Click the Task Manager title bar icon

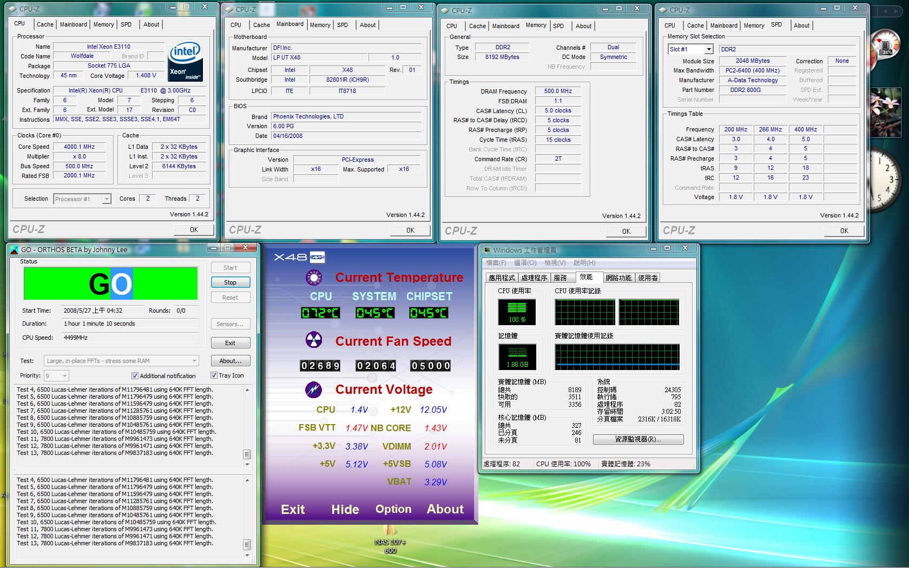coord(486,250)
